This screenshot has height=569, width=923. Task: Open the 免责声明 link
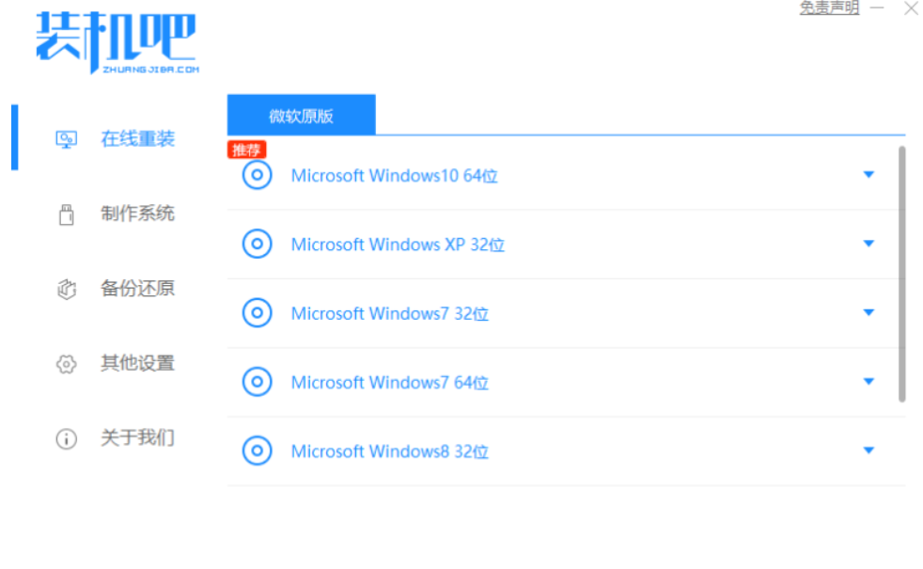click(829, 8)
